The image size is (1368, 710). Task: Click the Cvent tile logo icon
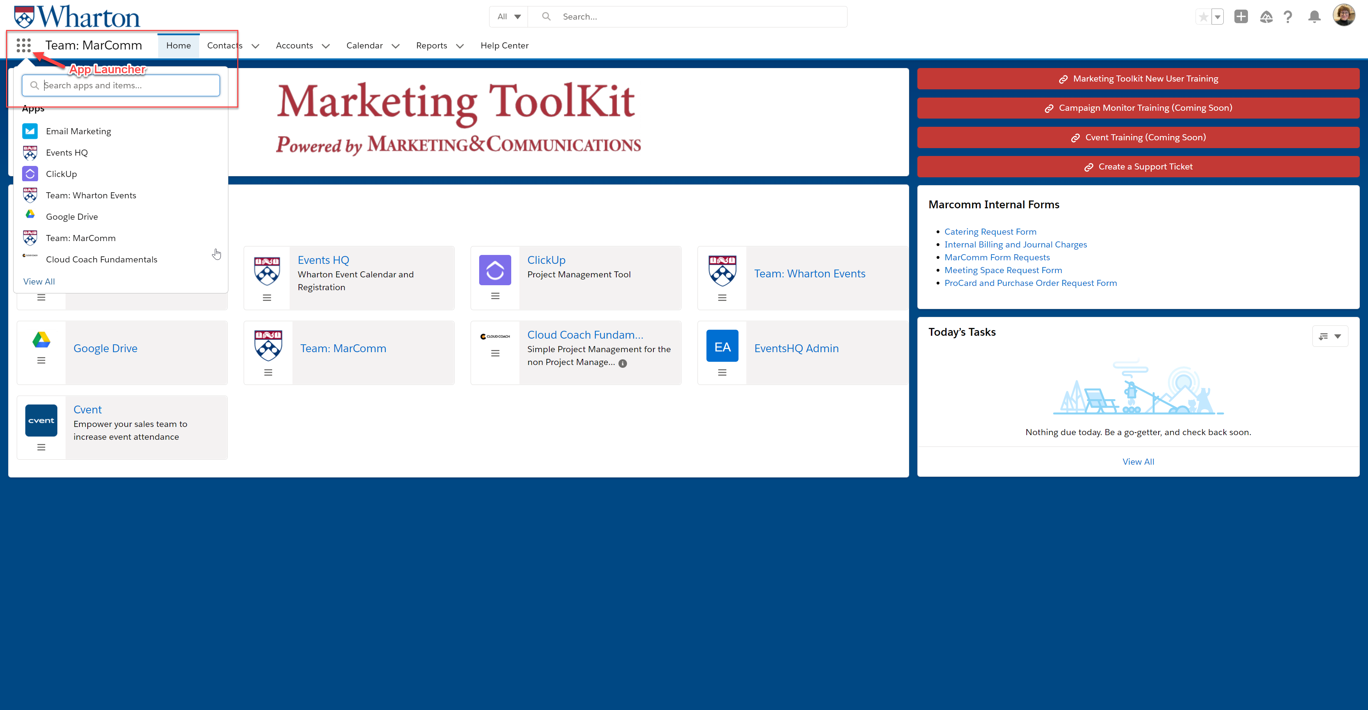[x=41, y=420]
